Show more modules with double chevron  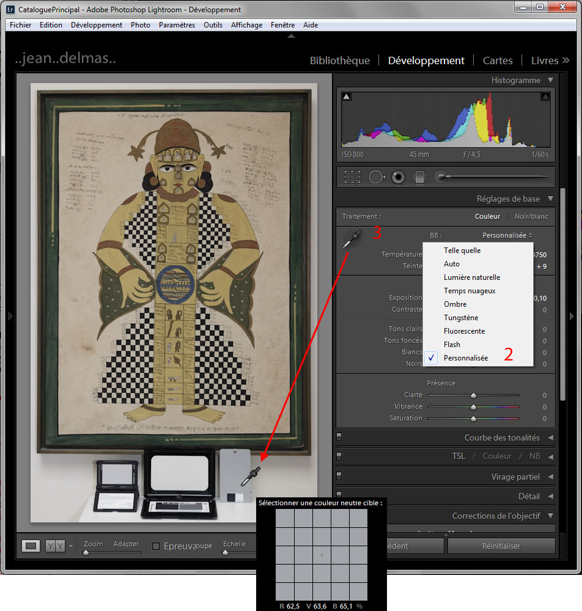pos(566,60)
